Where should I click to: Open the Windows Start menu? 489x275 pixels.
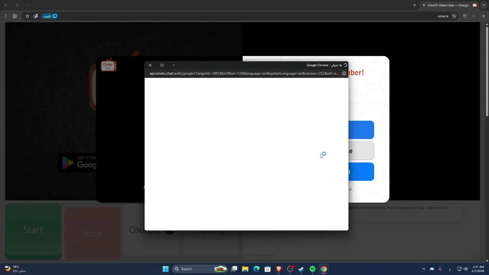coord(165,269)
